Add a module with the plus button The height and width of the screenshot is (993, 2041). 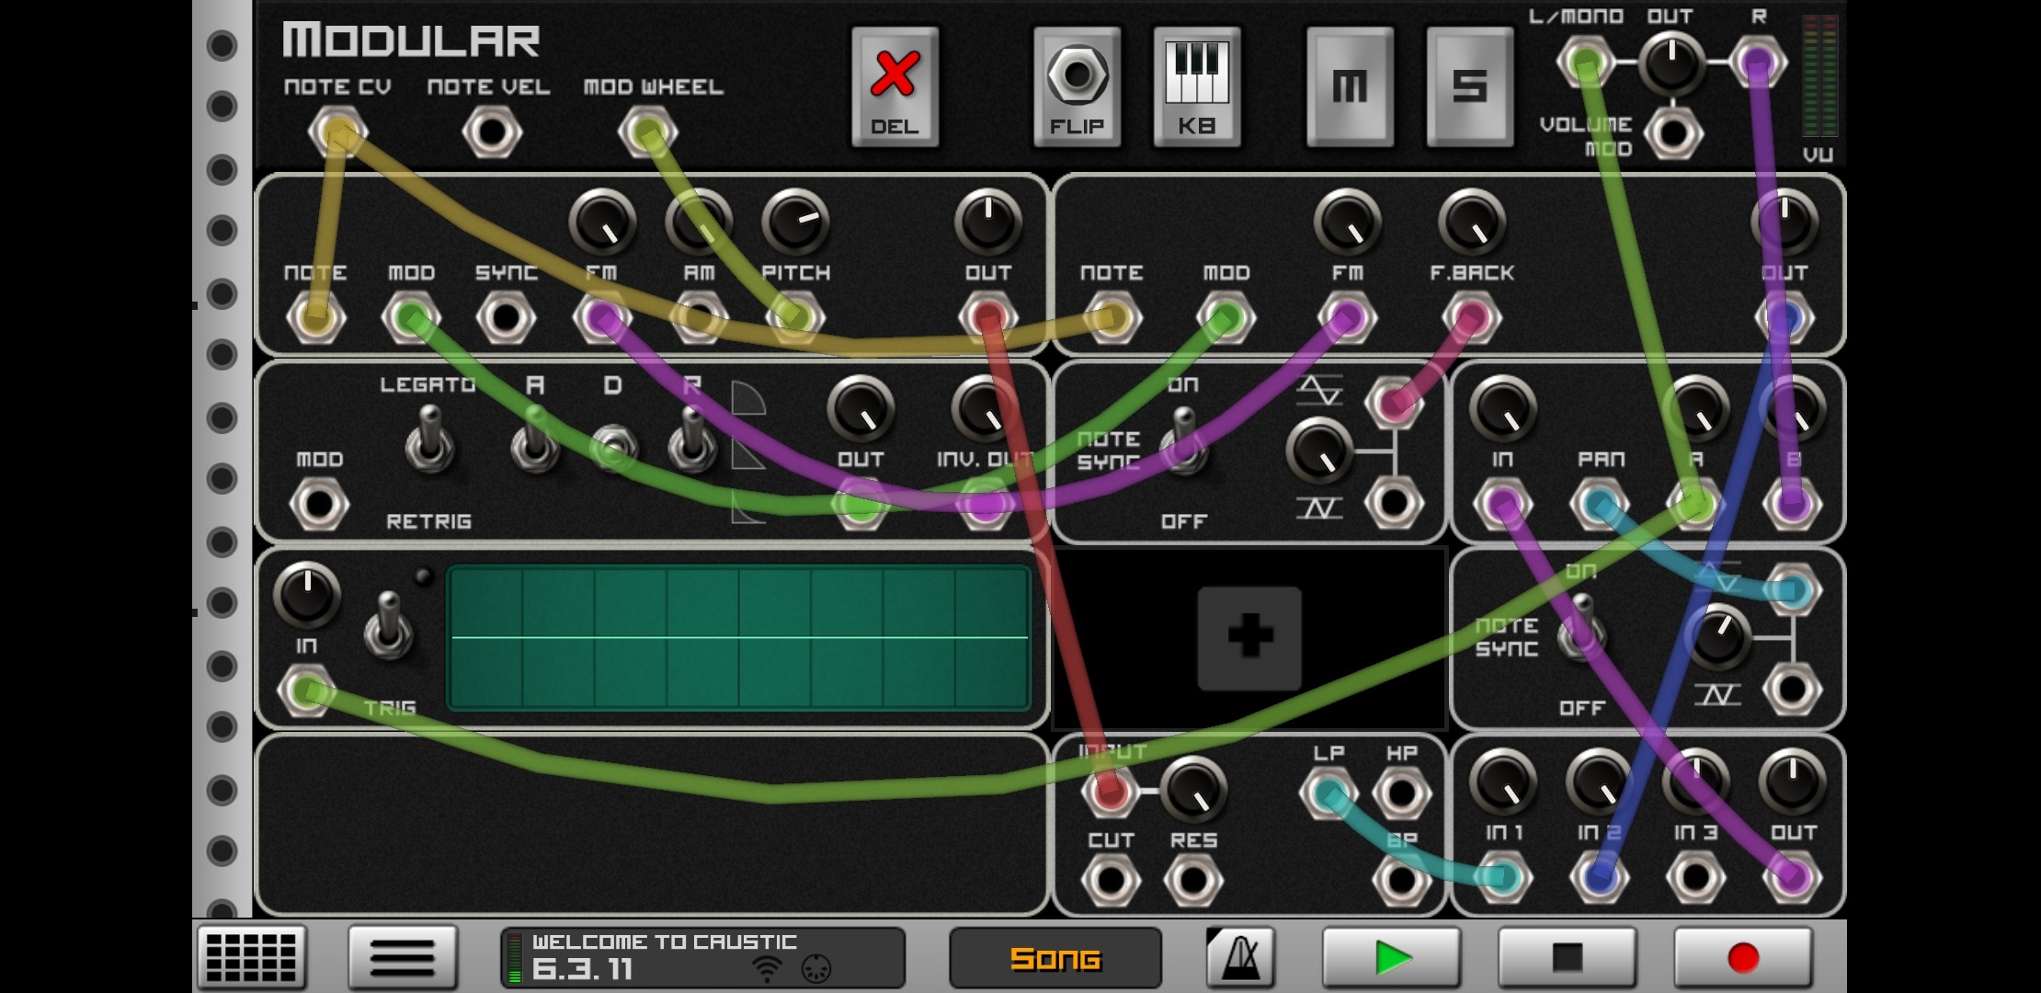(1249, 637)
